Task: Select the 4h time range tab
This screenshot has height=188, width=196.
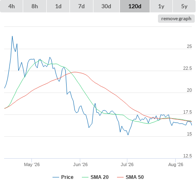Action: (12, 6)
